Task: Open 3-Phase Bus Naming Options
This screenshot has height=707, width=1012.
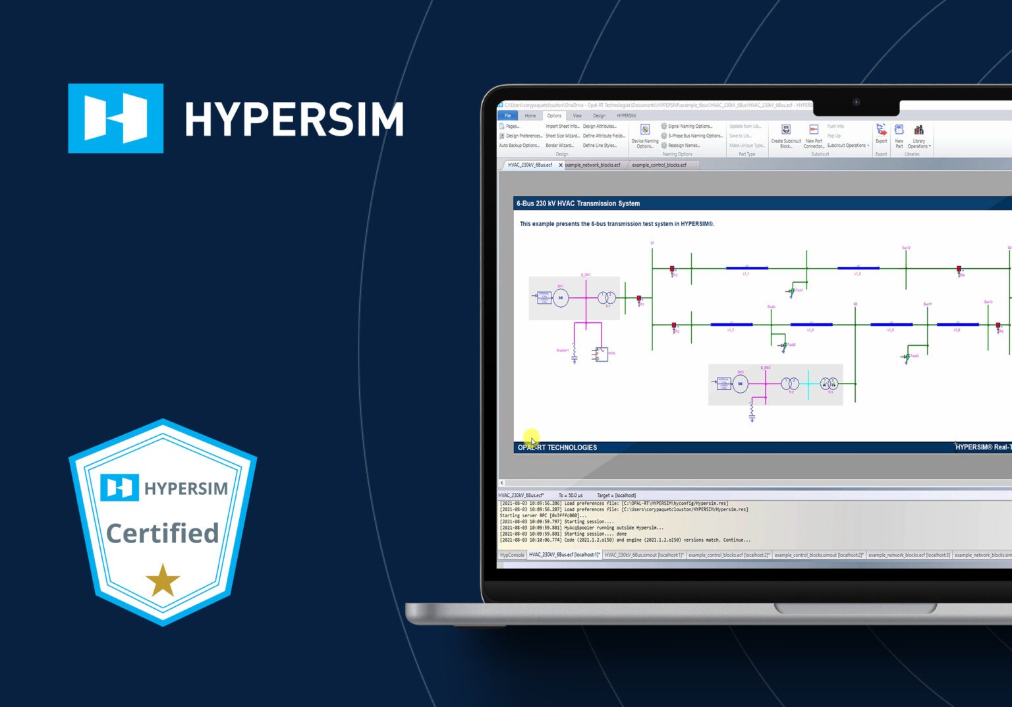Action: pos(663,135)
